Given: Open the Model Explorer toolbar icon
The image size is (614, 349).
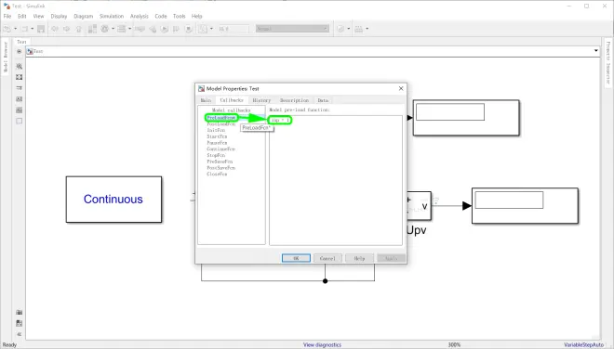Looking at the screenshot, I should 121,29.
